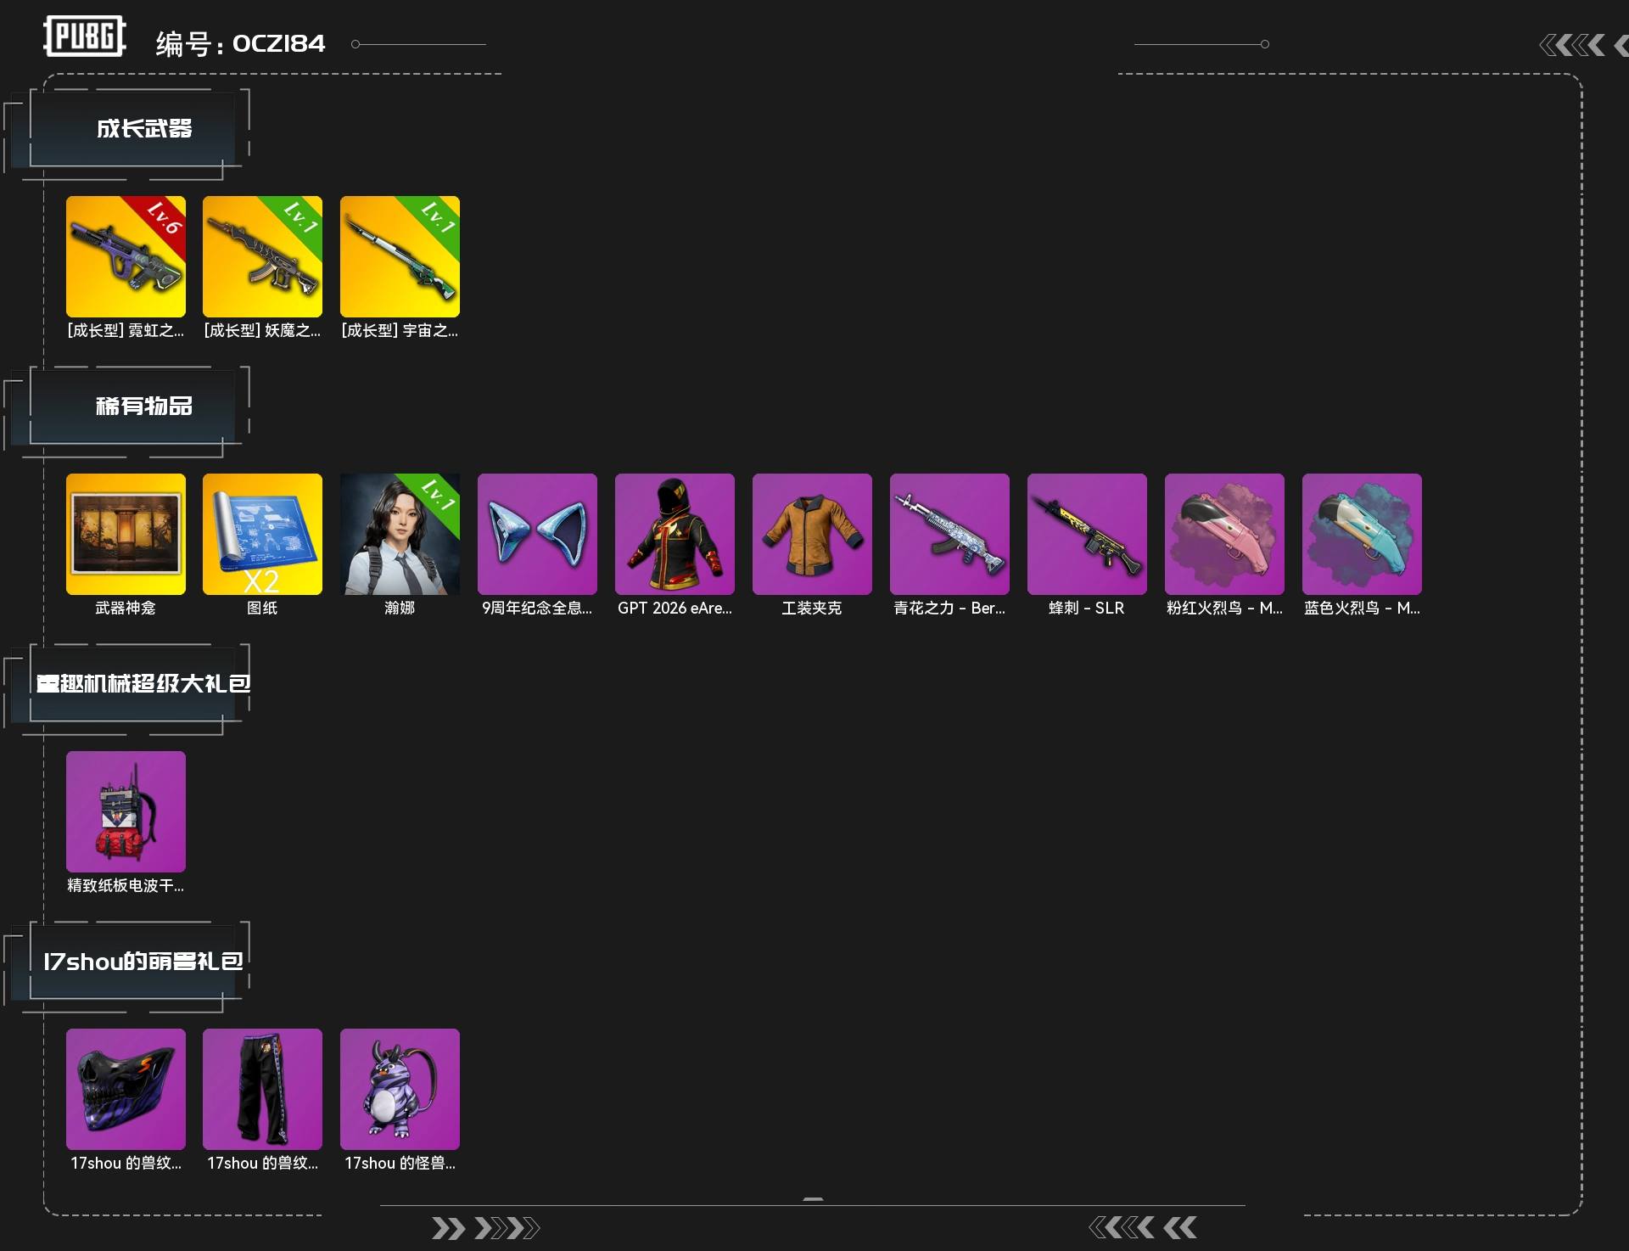1629x1251 pixels.
Task: Open the 武器神龛 shrine item
Action: point(126,534)
